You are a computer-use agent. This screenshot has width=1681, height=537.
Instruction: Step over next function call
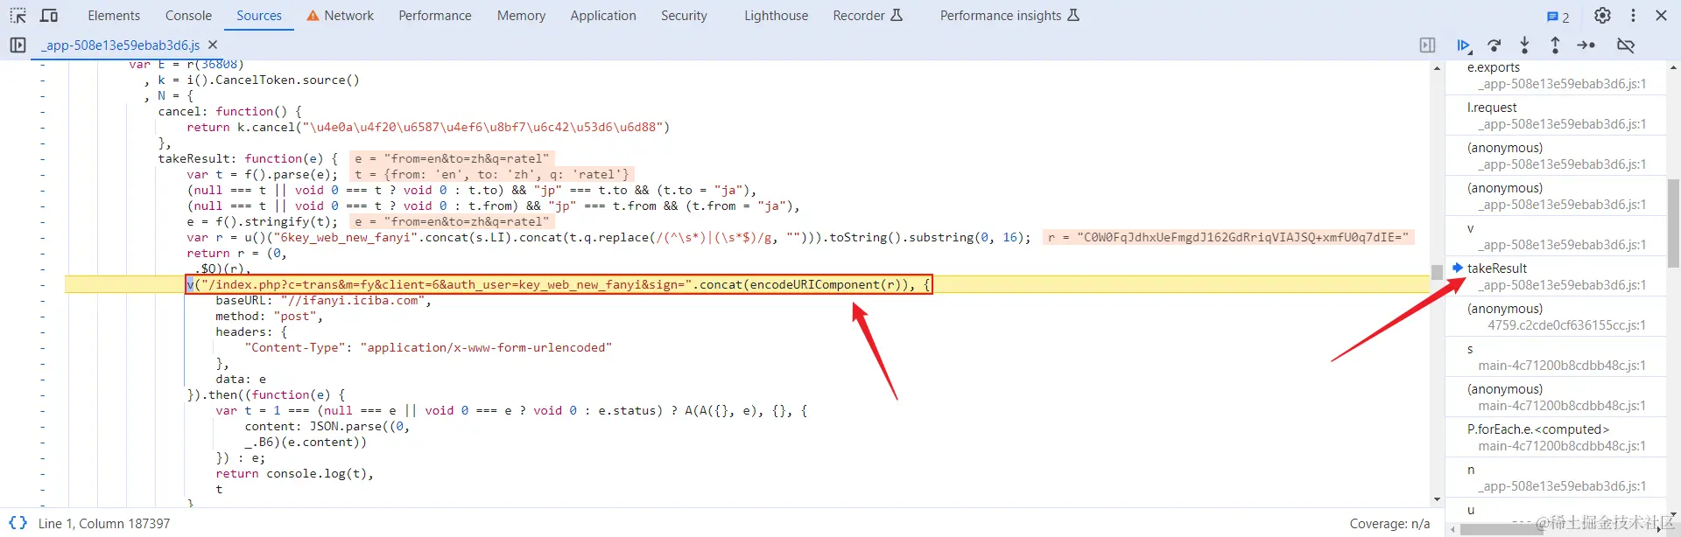(1495, 45)
